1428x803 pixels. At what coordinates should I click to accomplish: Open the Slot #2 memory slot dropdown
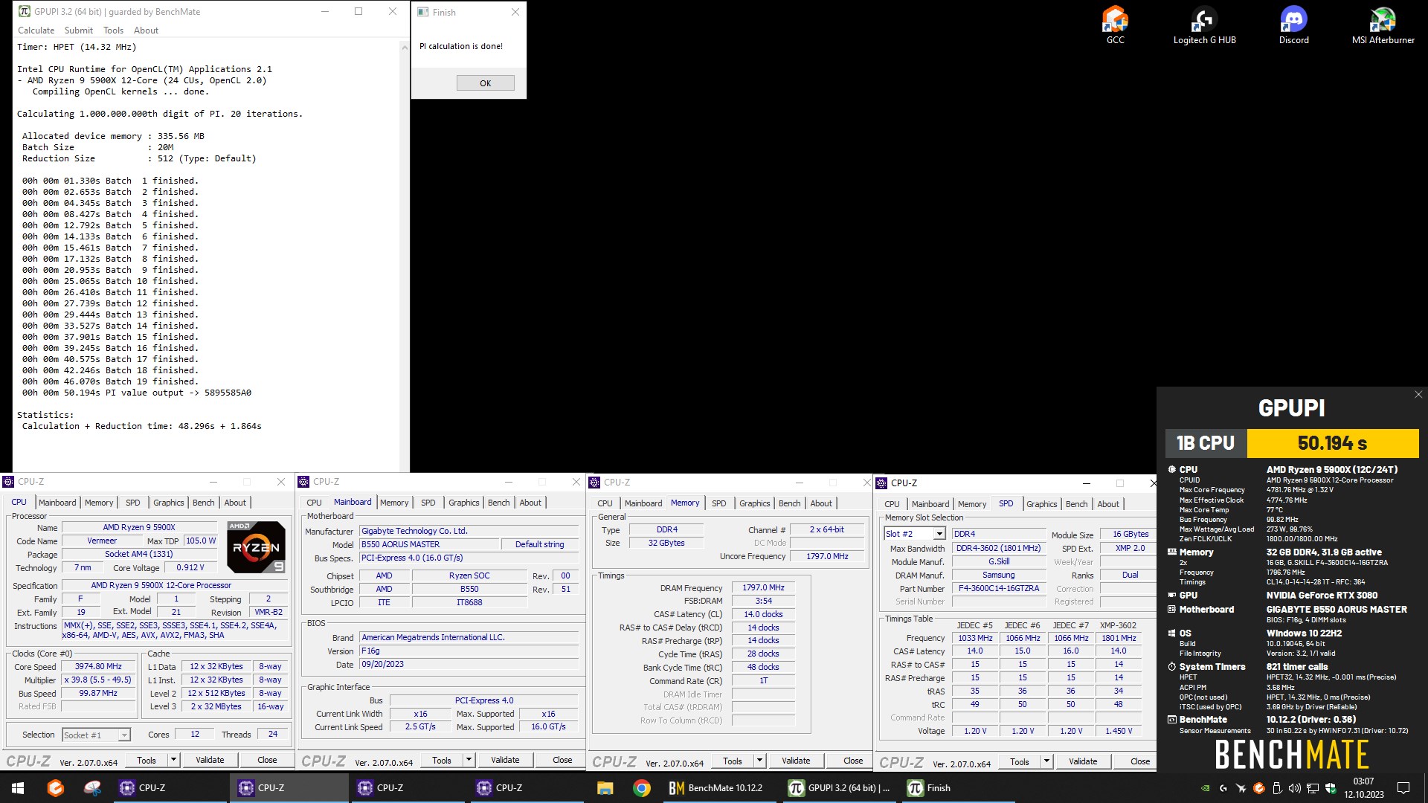[x=915, y=534]
